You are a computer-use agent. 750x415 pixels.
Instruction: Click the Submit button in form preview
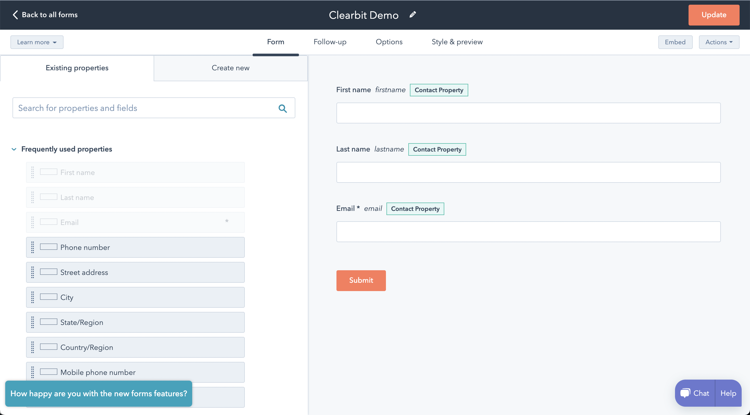[361, 281]
